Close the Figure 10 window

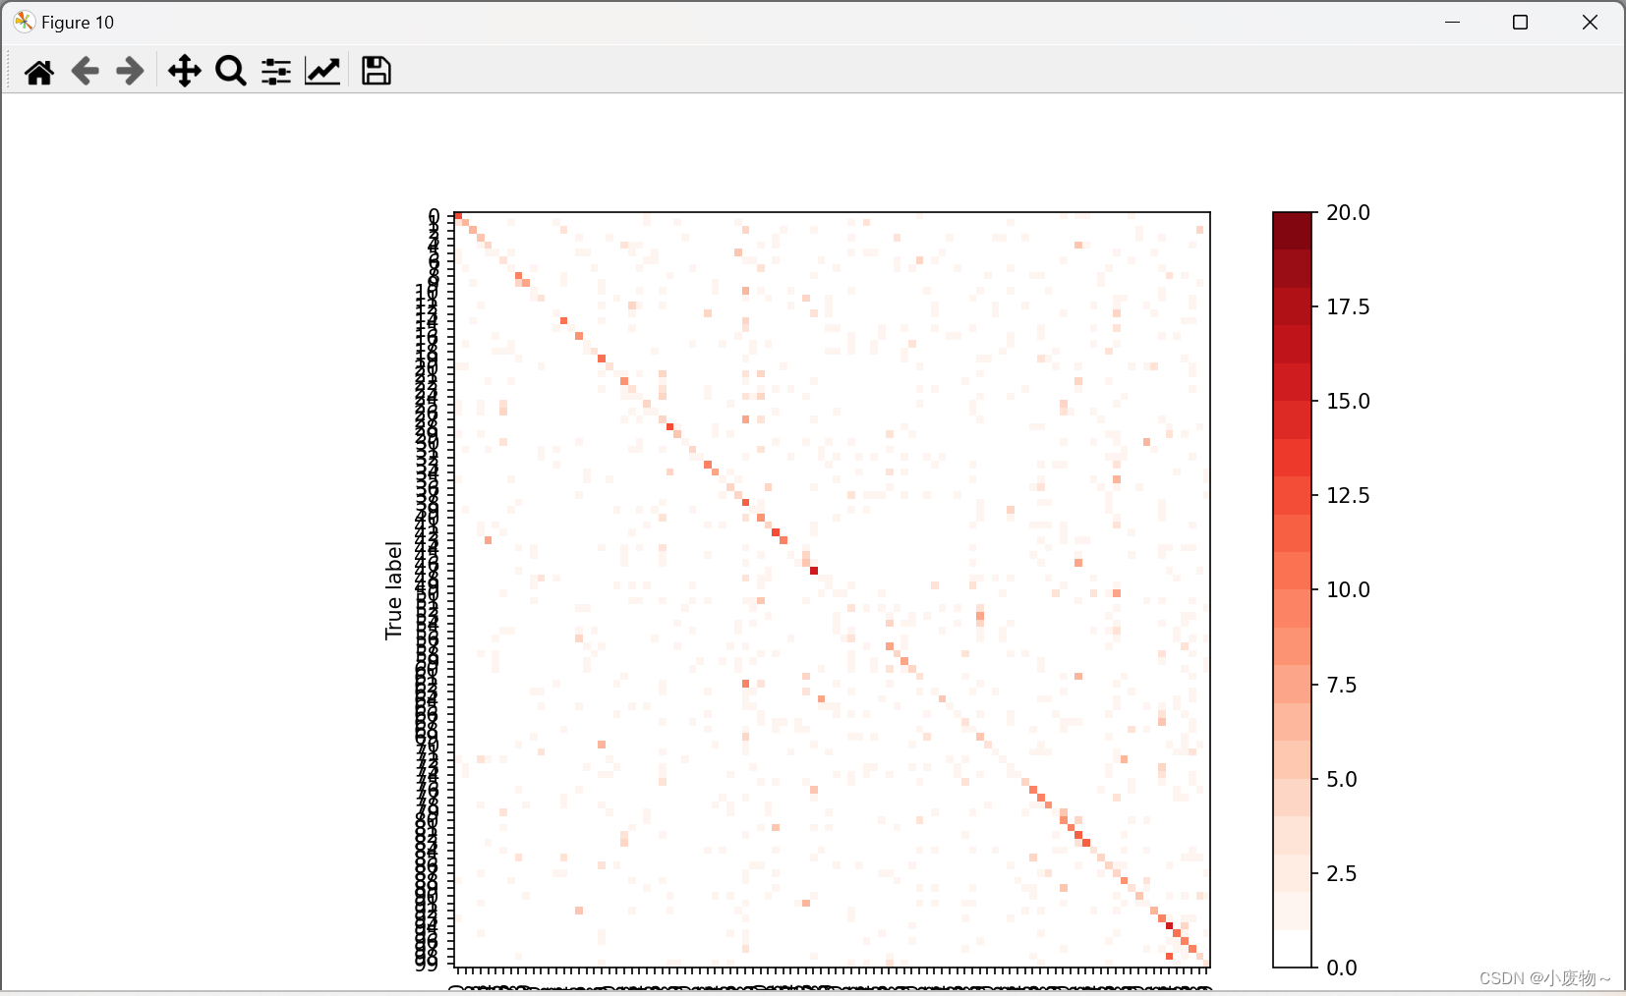[x=1590, y=22]
